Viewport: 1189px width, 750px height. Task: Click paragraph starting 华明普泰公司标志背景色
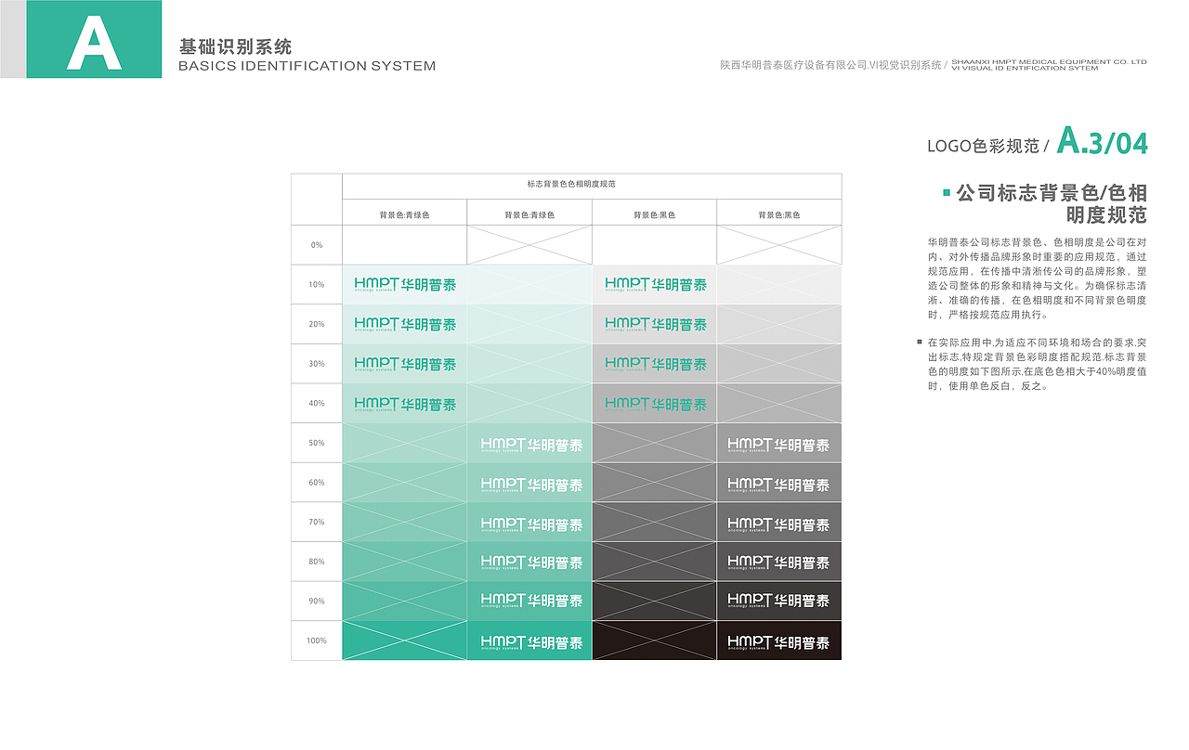click(1037, 278)
